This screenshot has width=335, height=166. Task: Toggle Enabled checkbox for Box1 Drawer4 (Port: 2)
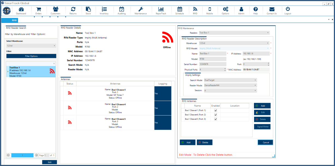click(215, 115)
